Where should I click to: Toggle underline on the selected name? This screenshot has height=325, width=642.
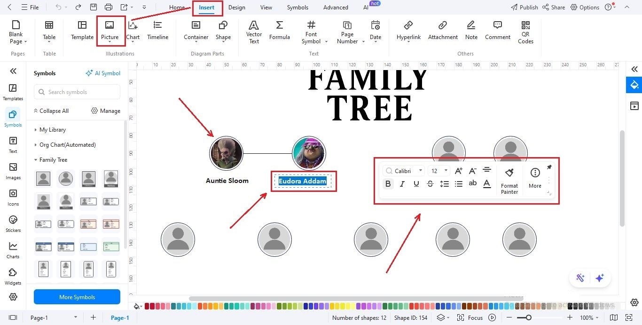[416, 183]
